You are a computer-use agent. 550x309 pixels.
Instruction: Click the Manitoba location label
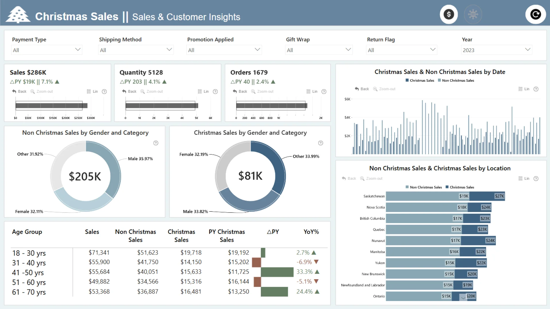pos(377,252)
